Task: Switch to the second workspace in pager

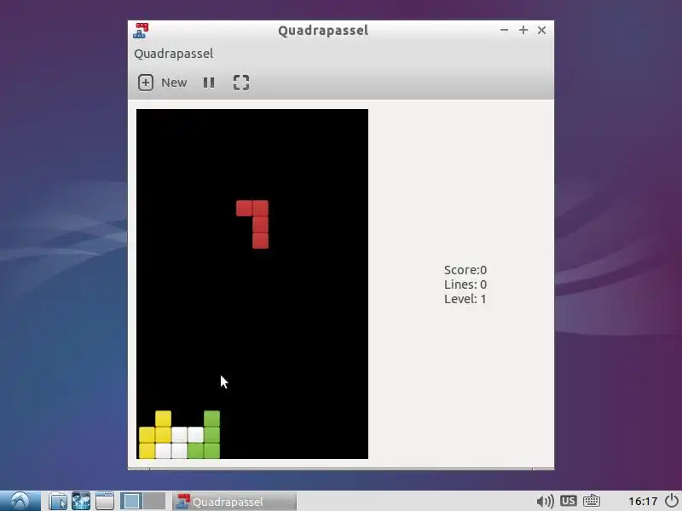Action: [x=154, y=501]
